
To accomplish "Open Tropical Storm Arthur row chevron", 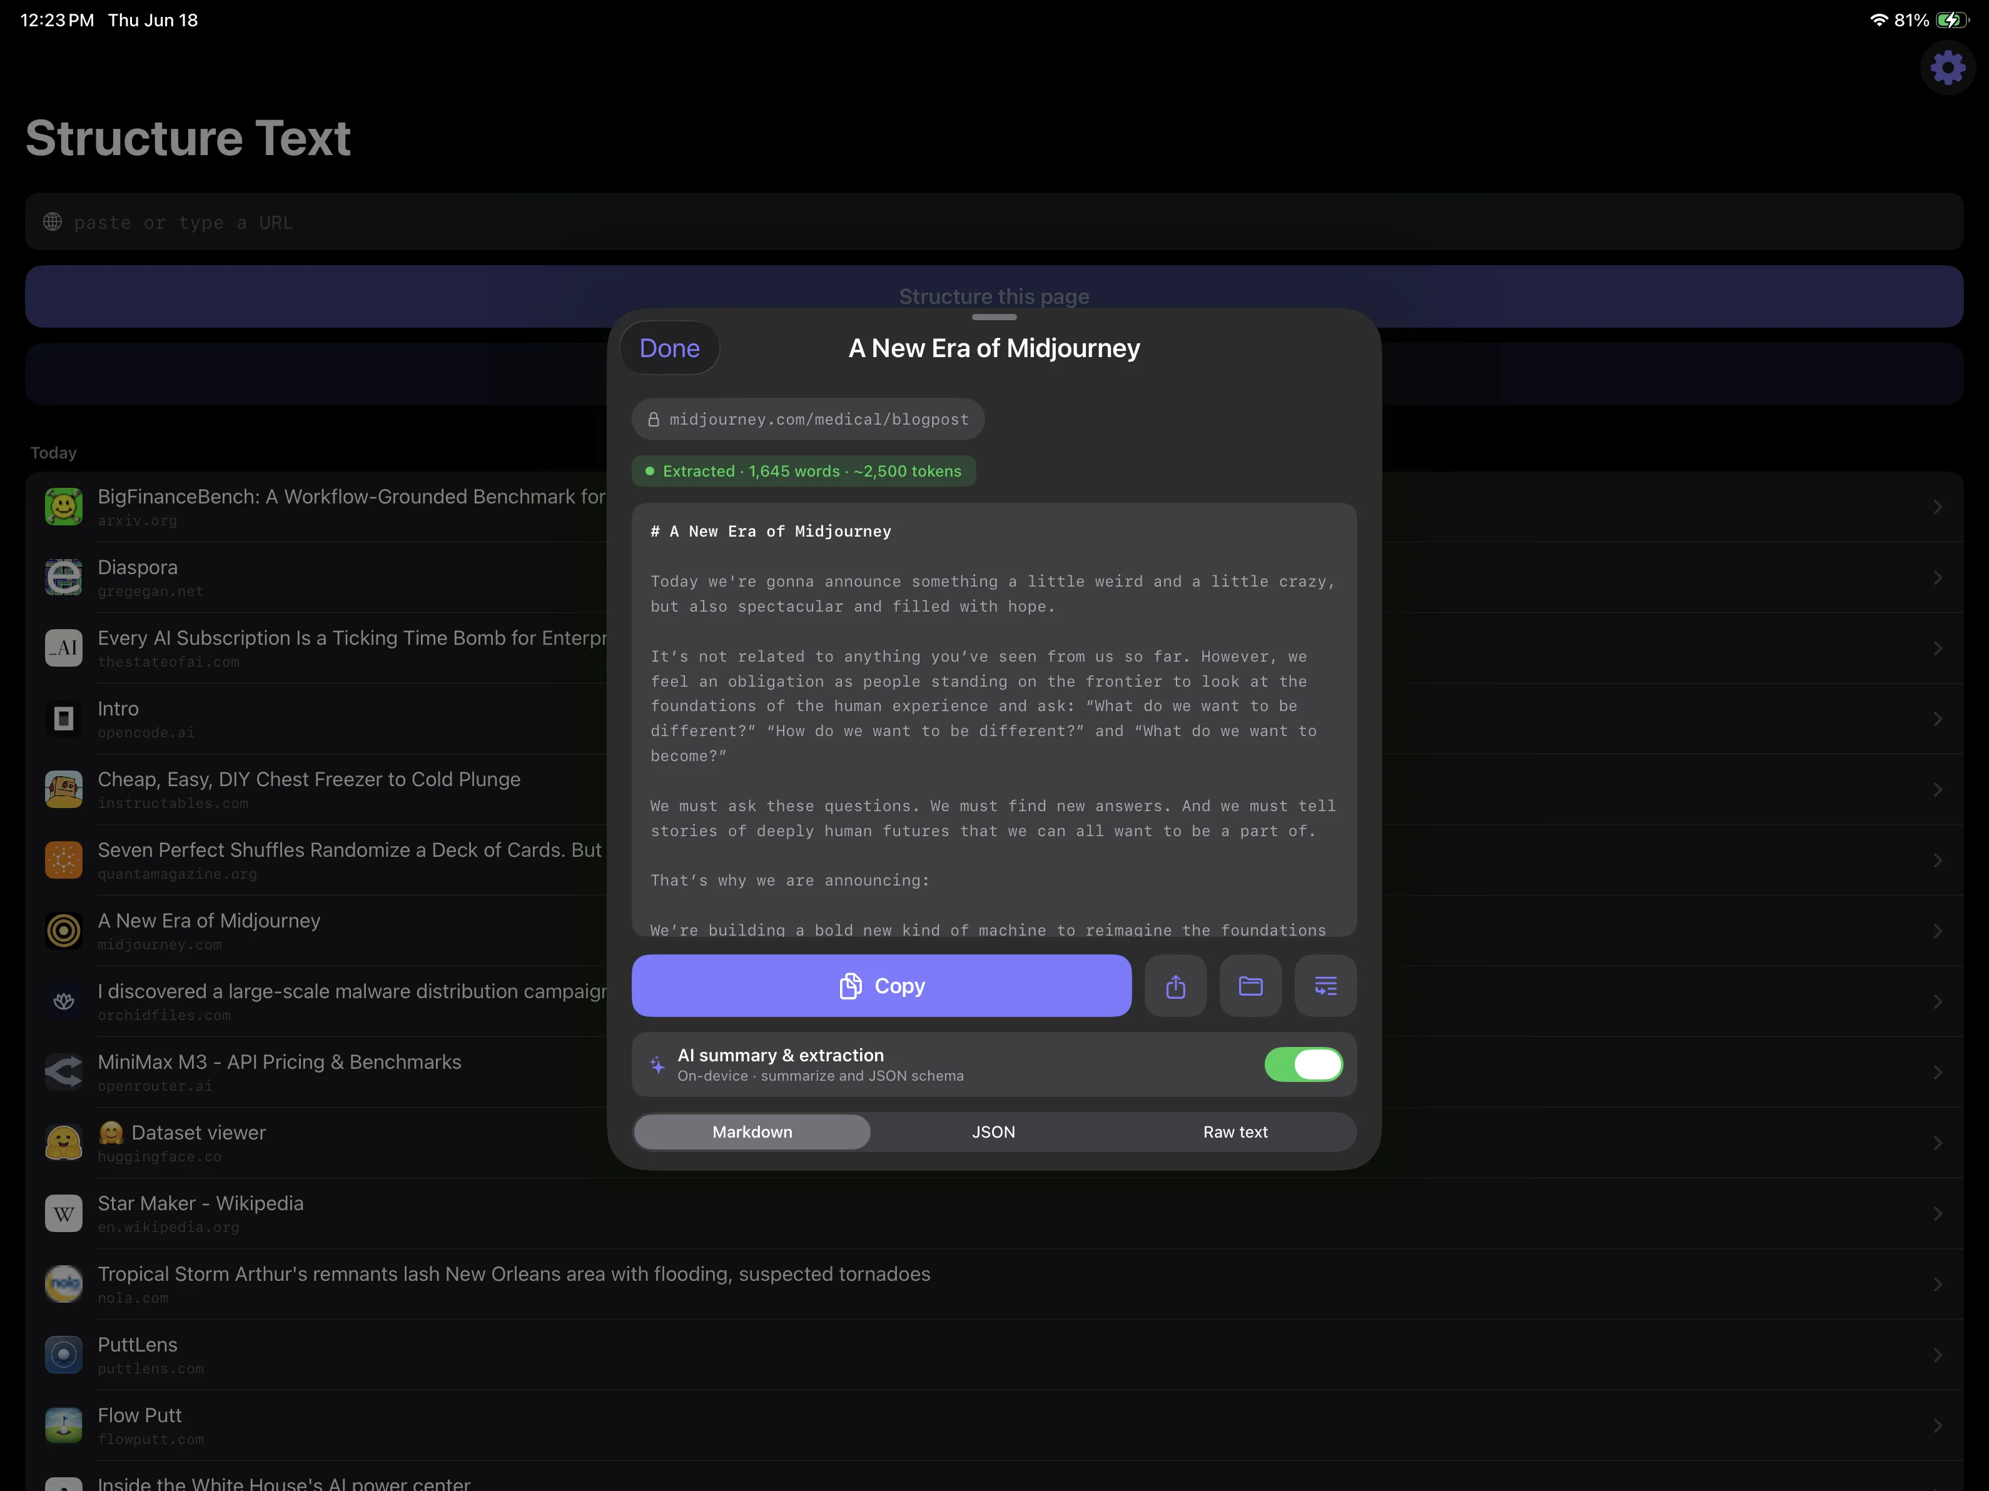I will tap(1938, 1284).
